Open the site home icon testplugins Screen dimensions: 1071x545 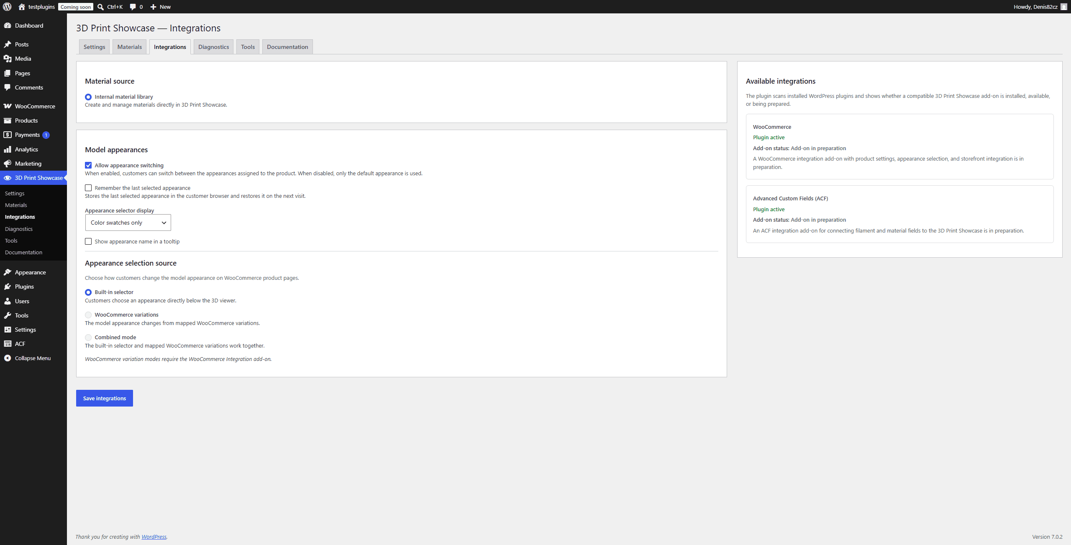point(22,7)
